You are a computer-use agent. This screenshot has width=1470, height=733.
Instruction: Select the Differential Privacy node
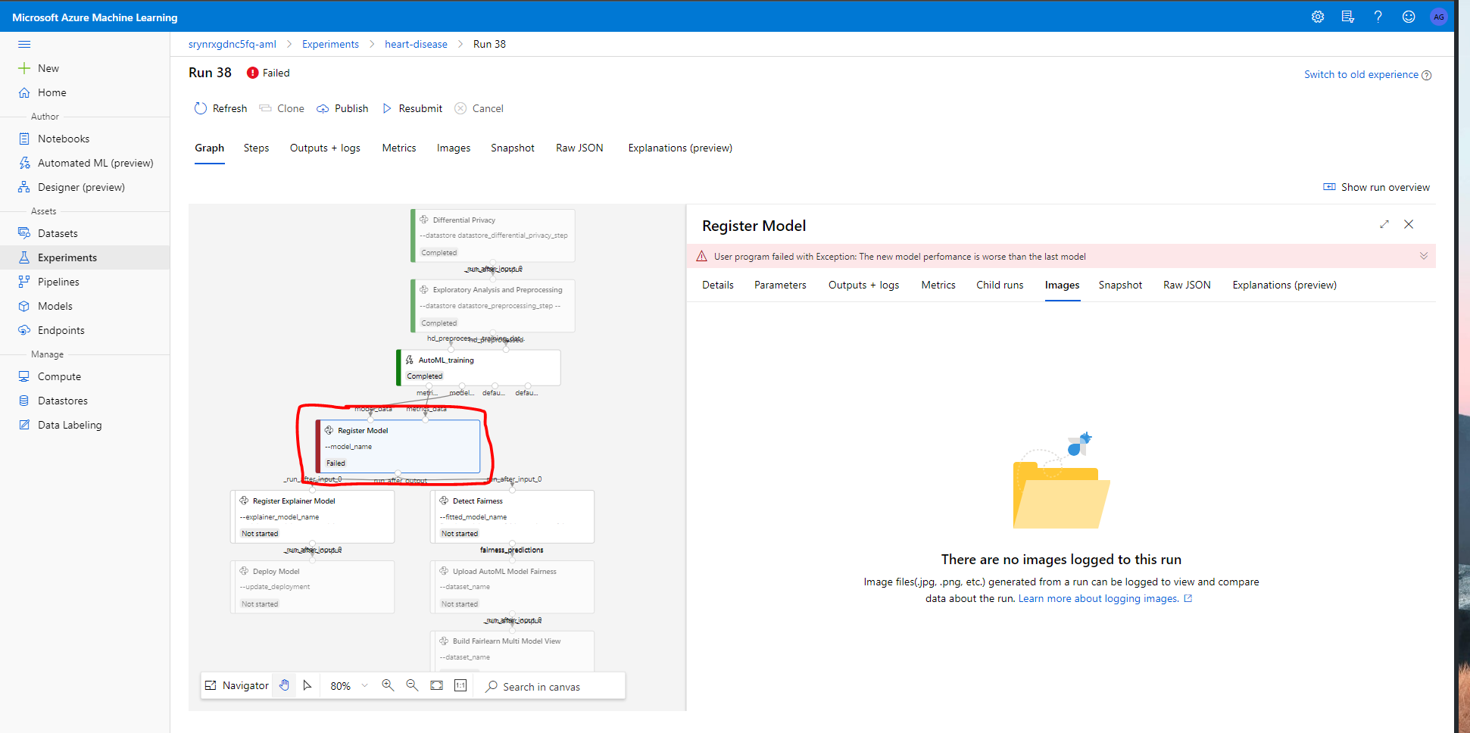(x=492, y=235)
